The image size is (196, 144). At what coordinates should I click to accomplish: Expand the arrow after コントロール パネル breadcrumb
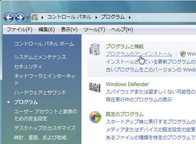[96, 17]
